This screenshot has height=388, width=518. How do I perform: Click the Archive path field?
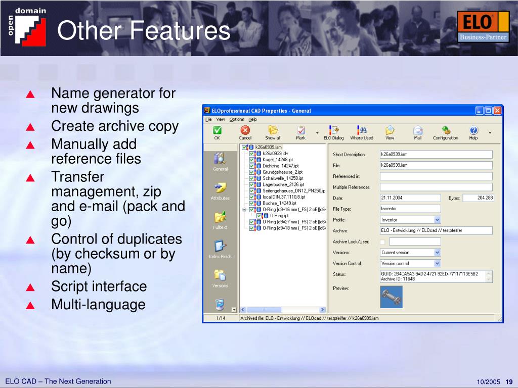pos(436,230)
